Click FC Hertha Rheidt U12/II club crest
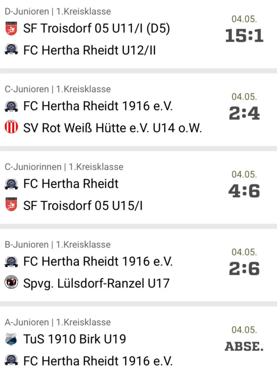Image resolution: width=277 pixels, height=377 pixels. (11, 49)
